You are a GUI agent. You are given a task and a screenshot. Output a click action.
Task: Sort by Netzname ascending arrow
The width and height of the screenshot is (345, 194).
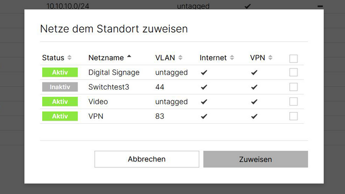coord(129,57)
